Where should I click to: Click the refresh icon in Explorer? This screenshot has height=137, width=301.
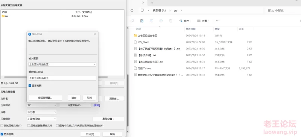pyautogui.click(x=132, y=10)
